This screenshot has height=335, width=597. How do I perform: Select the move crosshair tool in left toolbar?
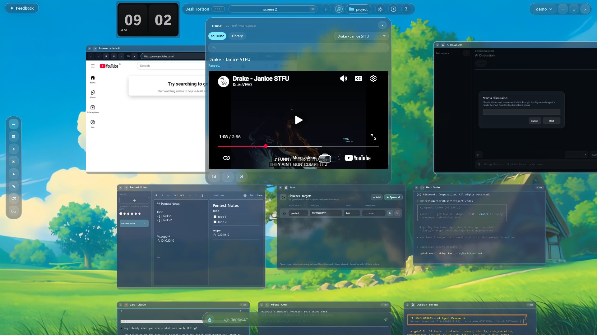[x=14, y=149]
